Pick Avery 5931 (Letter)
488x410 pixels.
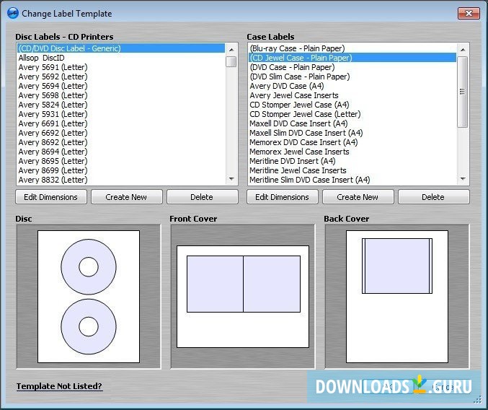tap(121, 114)
